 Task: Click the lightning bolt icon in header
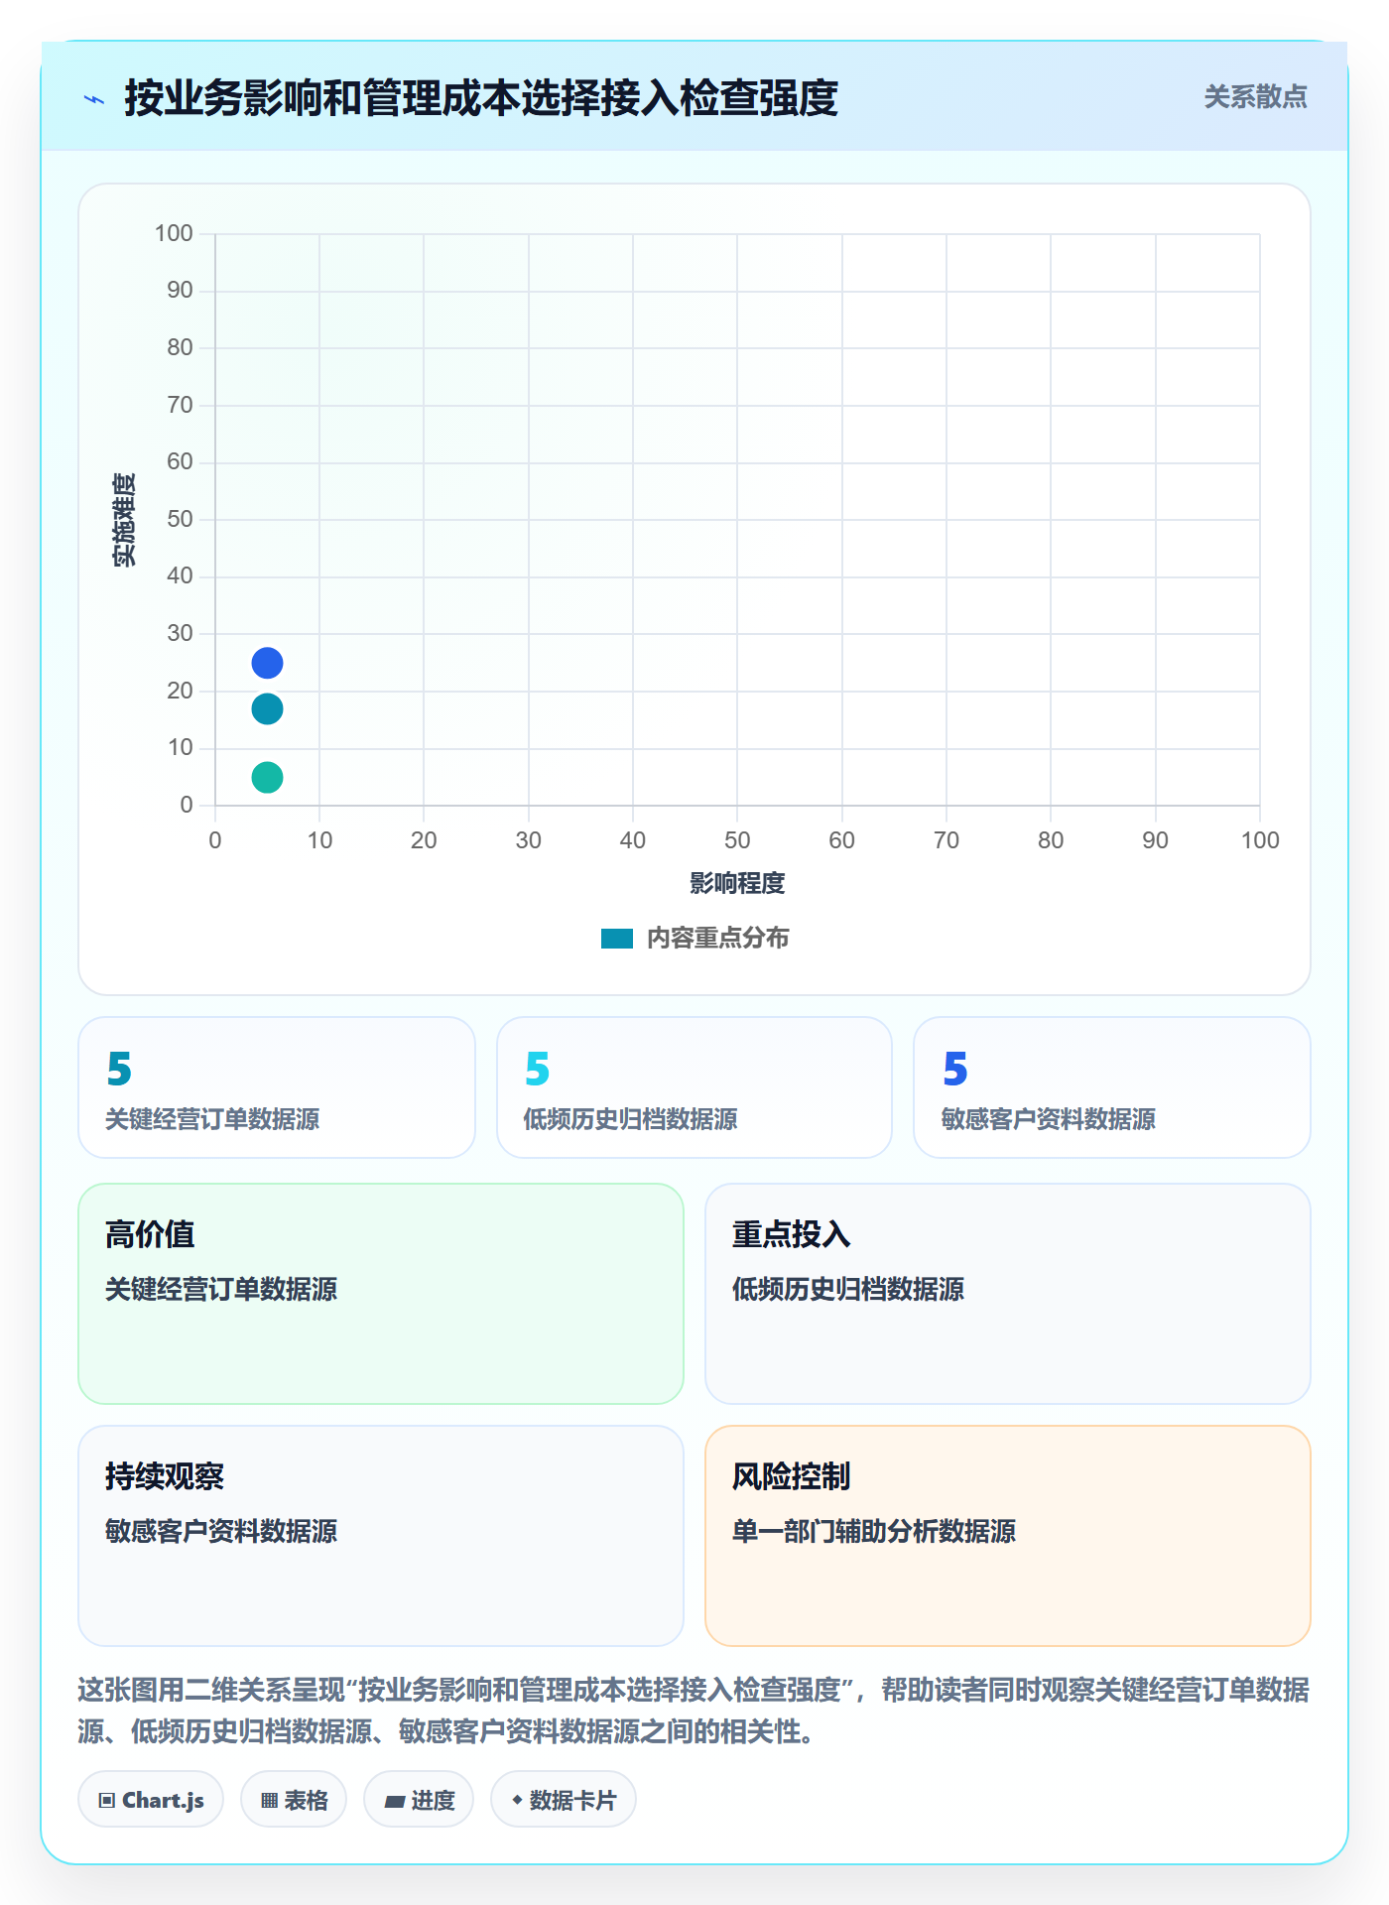(94, 99)
